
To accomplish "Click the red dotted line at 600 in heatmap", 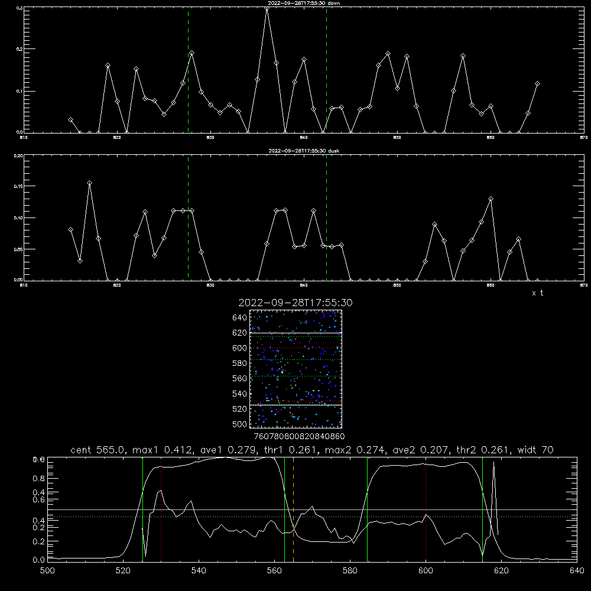I will [296, 348].
